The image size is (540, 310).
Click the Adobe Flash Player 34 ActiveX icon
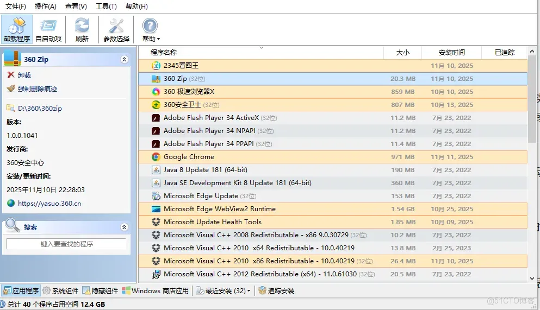pos(156,118)
